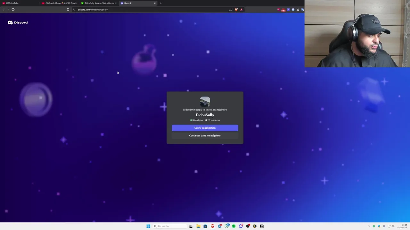This screenshot has height=230, width=410.
Task: Open Brave Rewards triangle icon
Action: [x=241, y=10]
